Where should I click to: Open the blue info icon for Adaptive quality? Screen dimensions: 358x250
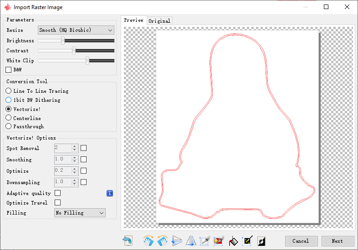point(110,193)
